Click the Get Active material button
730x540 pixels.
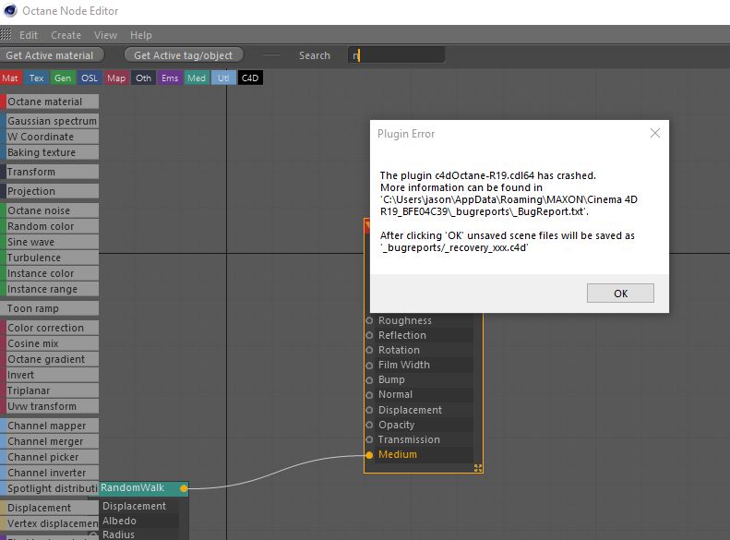pyautogui.click(x=51, y=55)
